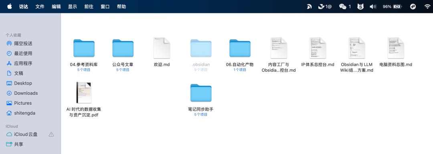Viewport: 433px width, 154px height.
Task: Open the 编辑 menu
Action: click(x=56, y=7)
